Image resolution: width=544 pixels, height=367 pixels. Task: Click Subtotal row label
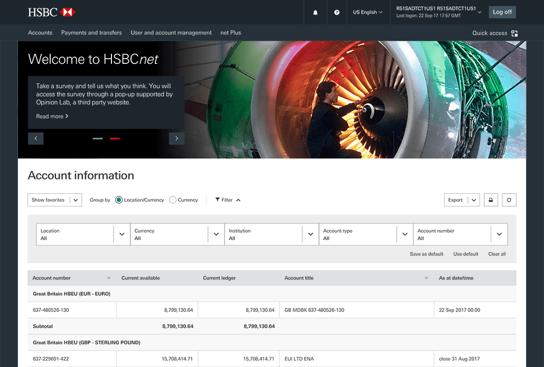pyautogui.click(x=43, y=326)
